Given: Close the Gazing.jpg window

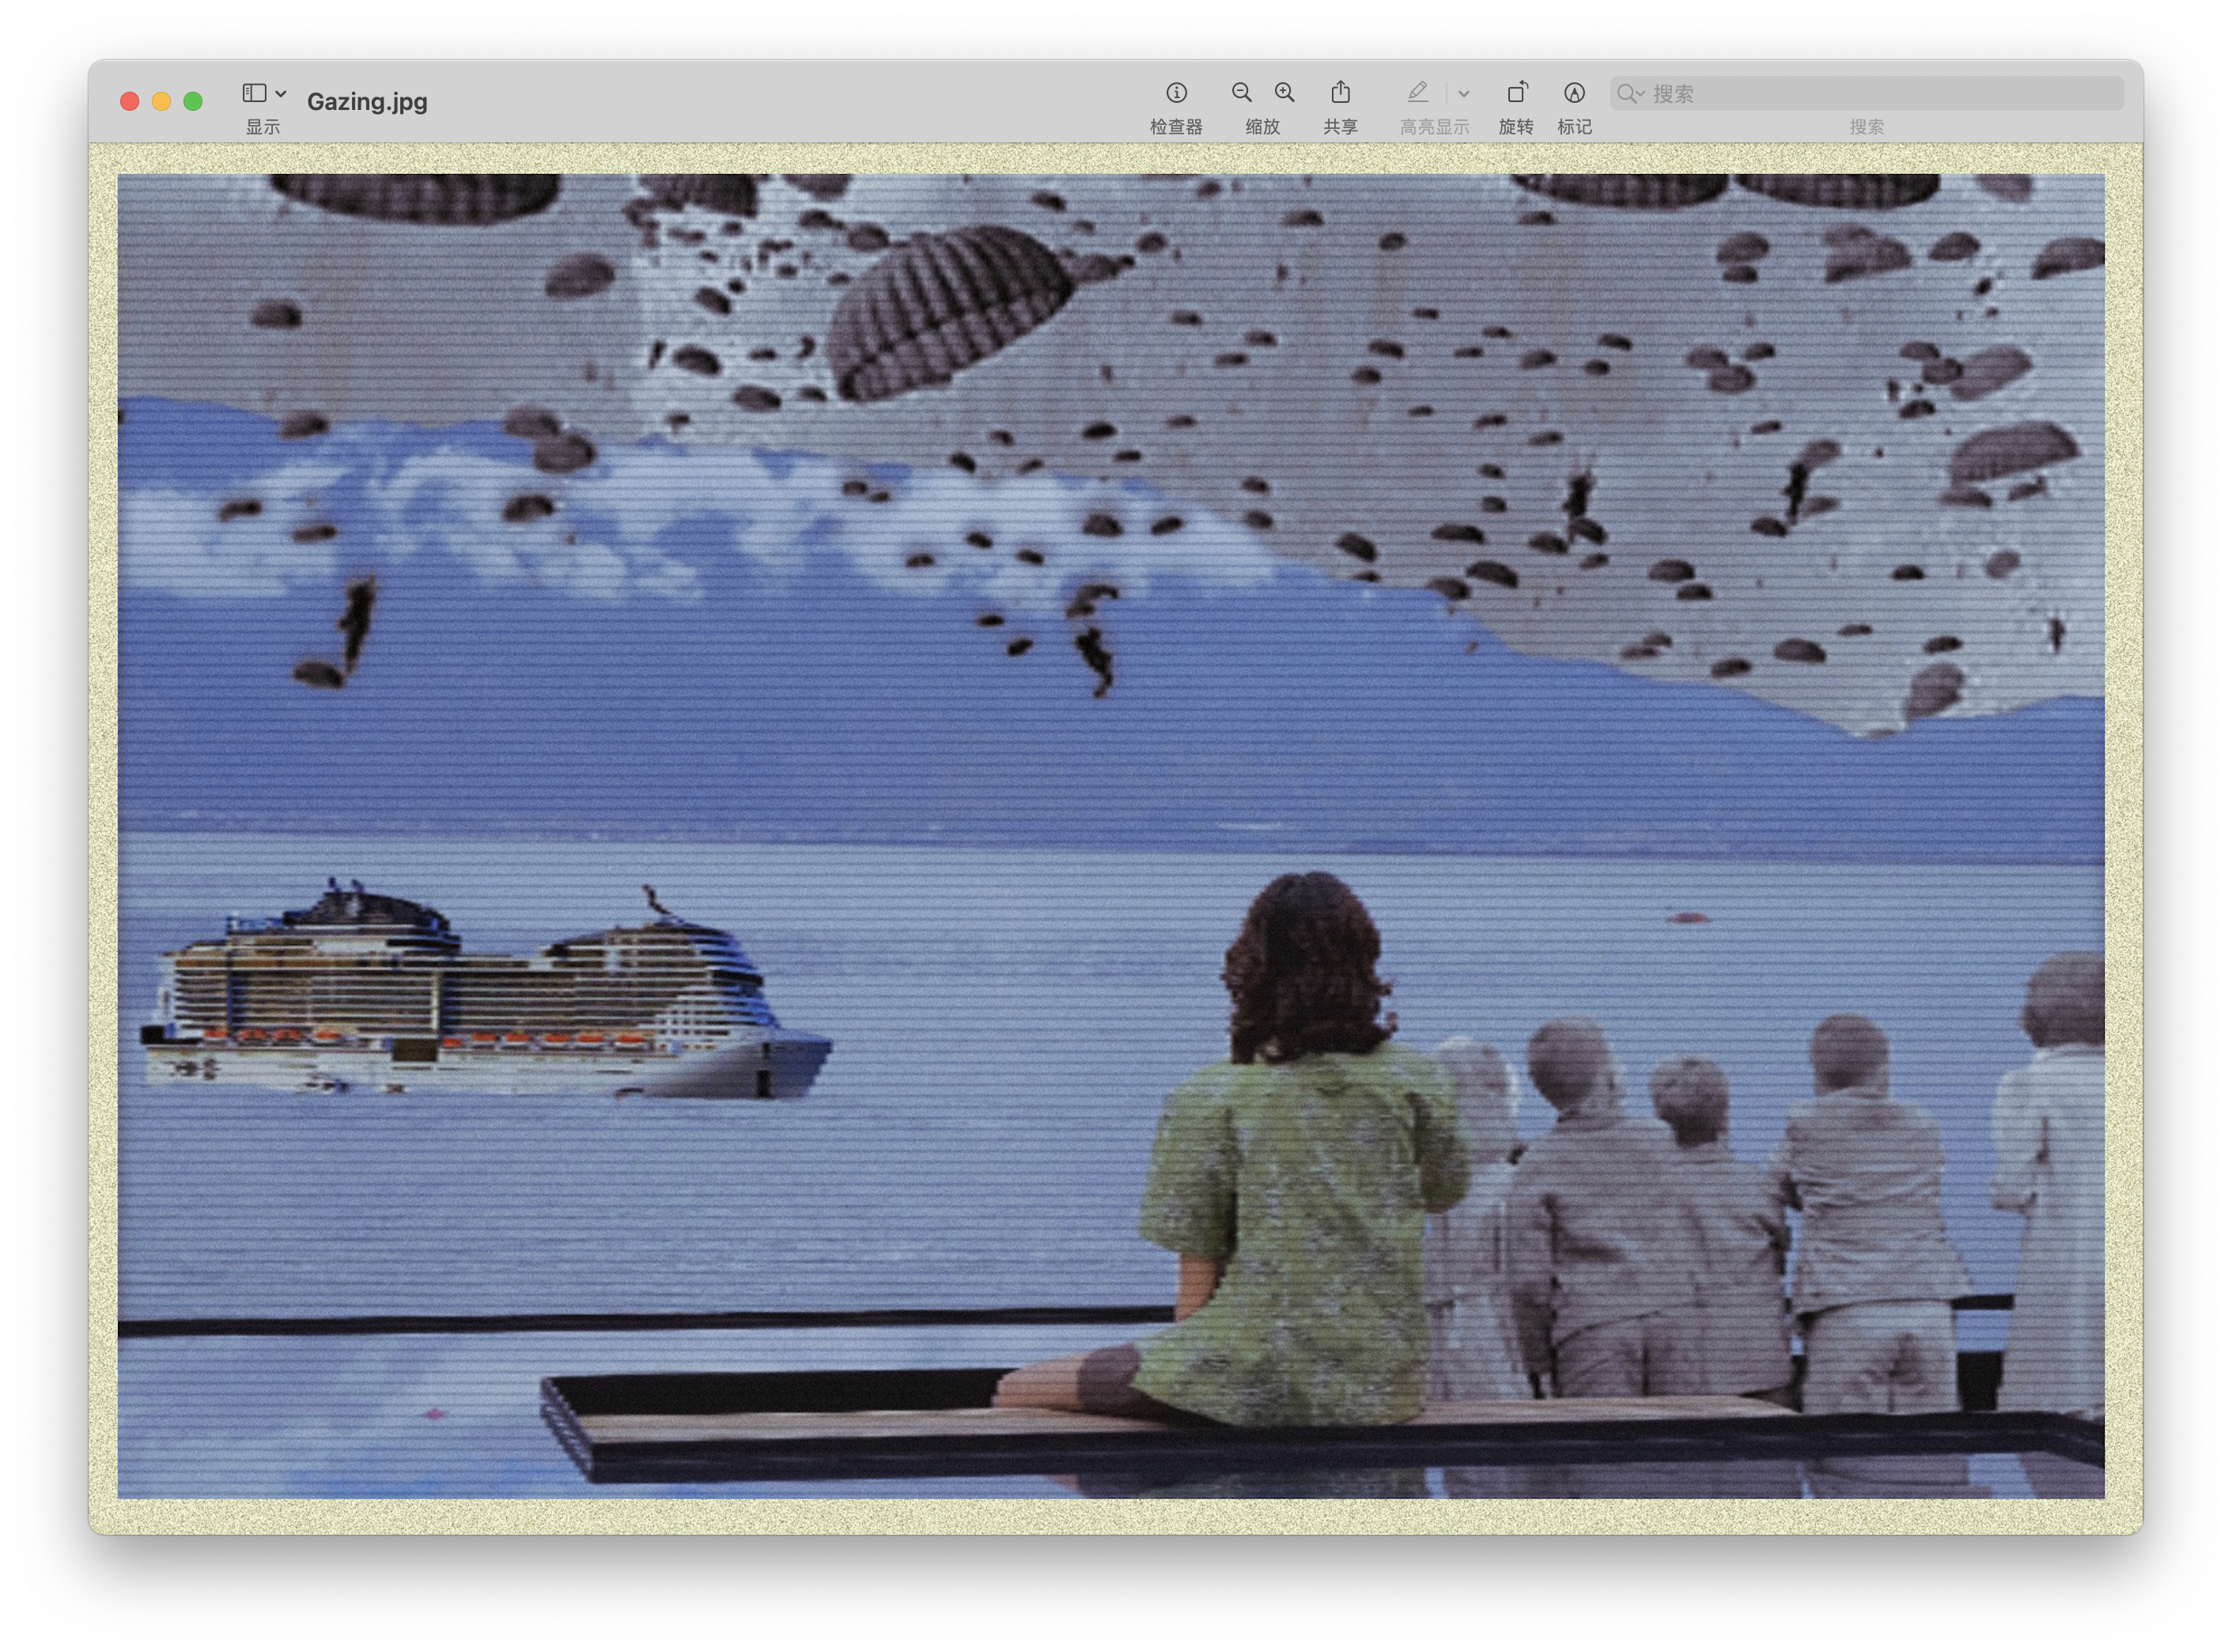Looking at the screenshot, I should coord(129,101).
